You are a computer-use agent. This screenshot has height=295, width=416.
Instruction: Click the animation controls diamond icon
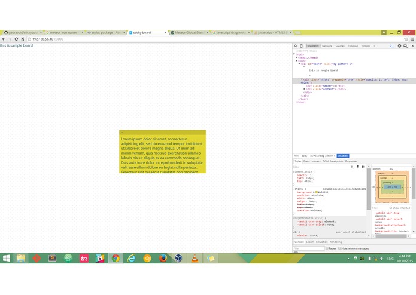[363, 167]
